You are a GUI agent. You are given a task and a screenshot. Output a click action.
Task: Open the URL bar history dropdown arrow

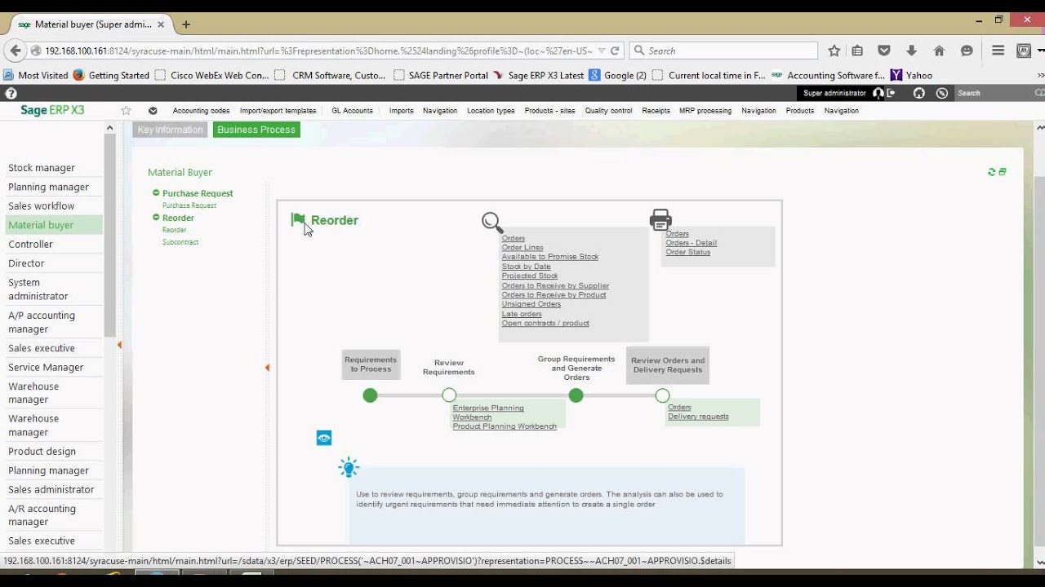[603, 51]
